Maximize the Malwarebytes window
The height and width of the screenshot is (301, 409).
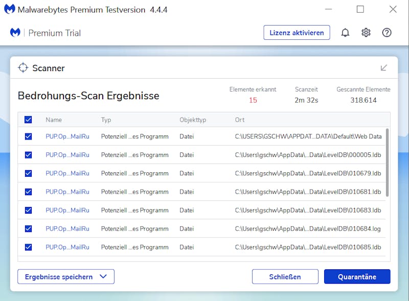coord(360,9)
